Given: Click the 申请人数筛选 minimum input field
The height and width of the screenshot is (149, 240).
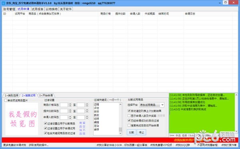Looking at the screenshot, I should [64, 117].
